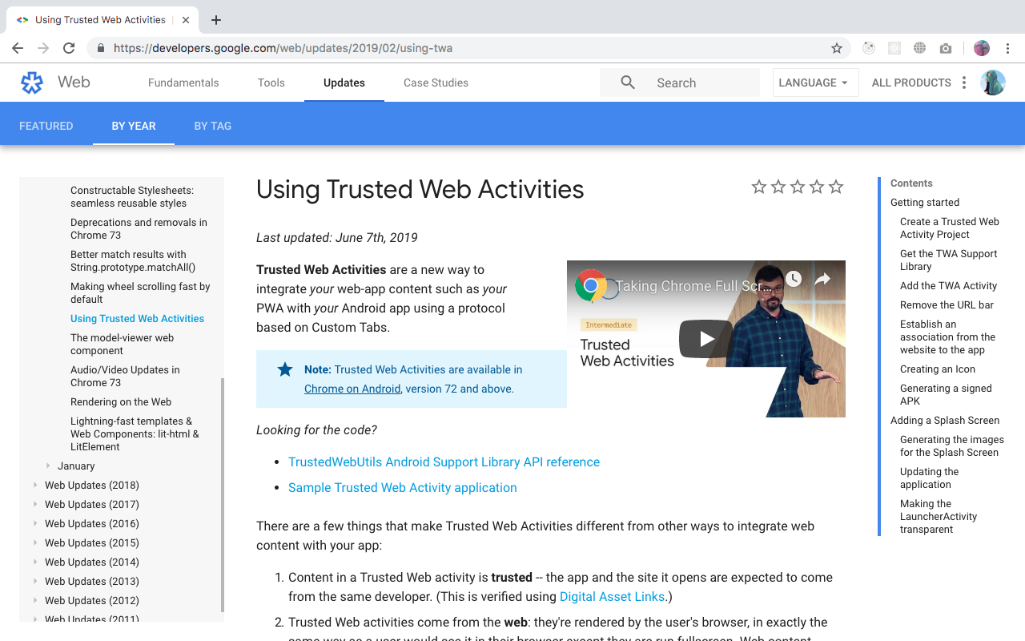Click ALL PRODUCTS button
Image resolution: width=1025 pixels, height=641 pixels.
click(x=911, y=83)
